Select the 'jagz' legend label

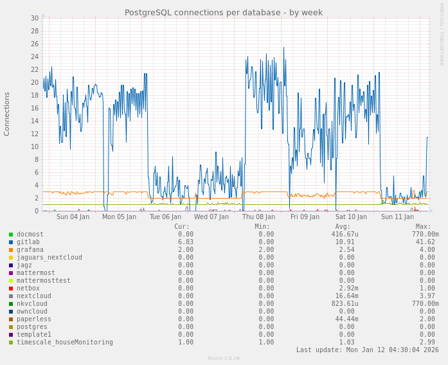pos(24,265)
